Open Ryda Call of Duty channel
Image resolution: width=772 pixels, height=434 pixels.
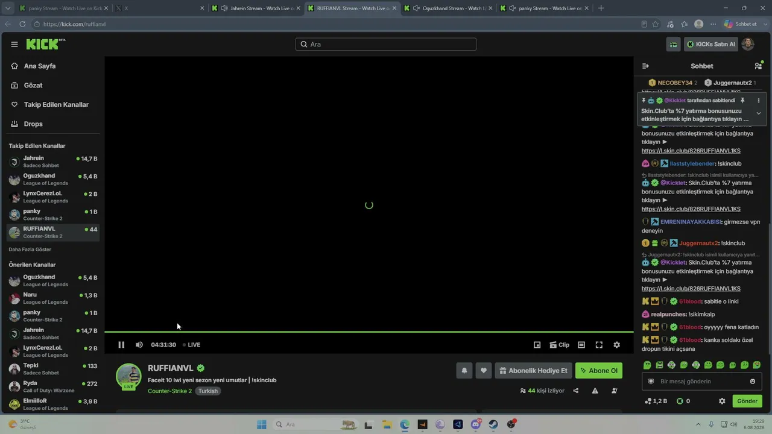[x=53, y=387]
